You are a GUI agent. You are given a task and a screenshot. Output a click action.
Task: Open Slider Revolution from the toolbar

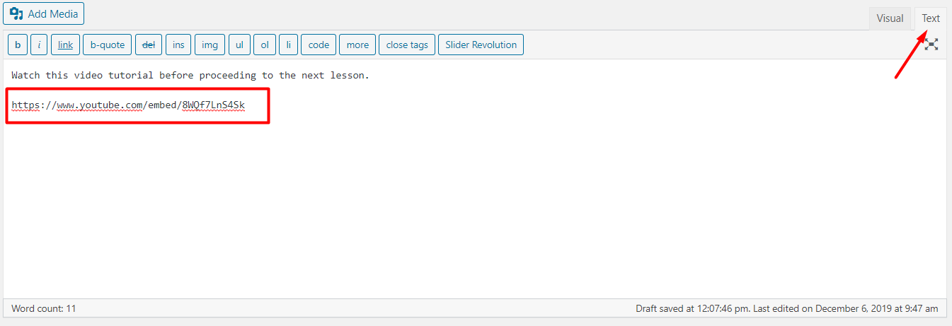tap(481, 45)
